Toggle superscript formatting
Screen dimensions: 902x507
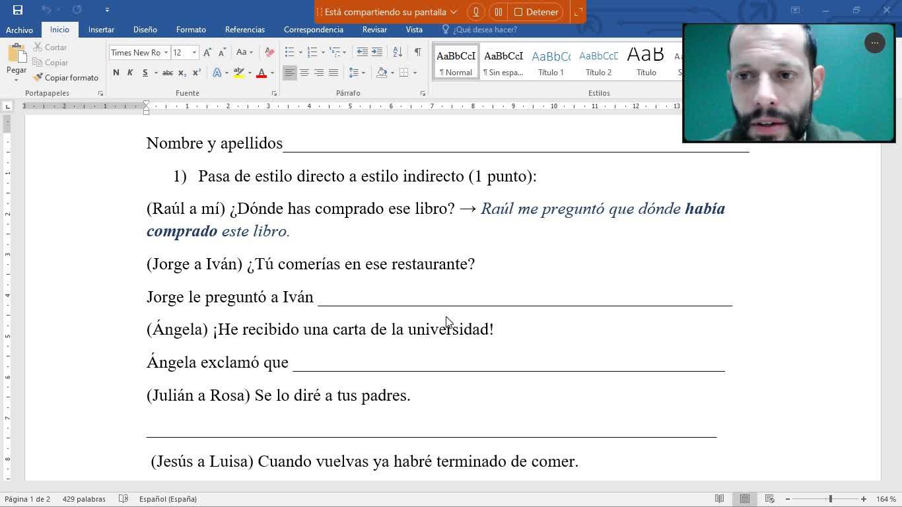pyautogui.click(x=197, y=73)
